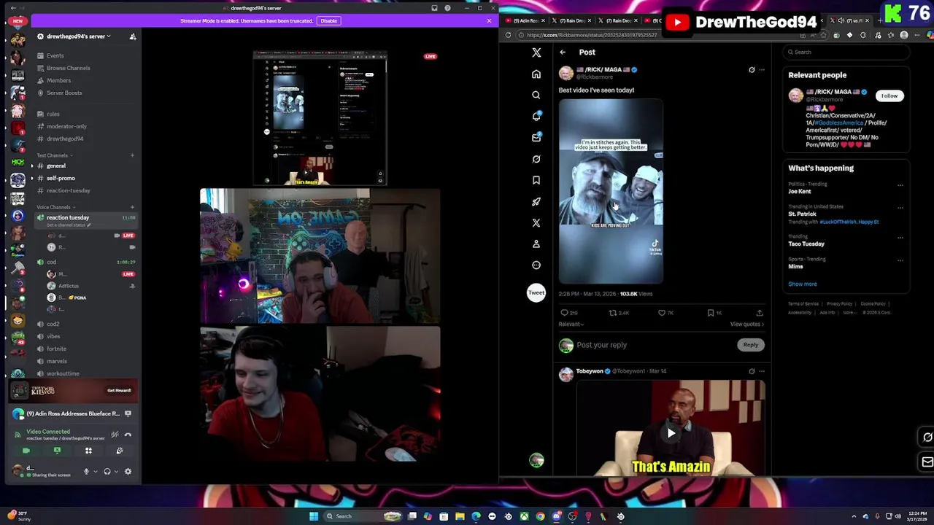Toggle Discord camera on or off
The height and width of the screenshot is (525, 934).
26,451
